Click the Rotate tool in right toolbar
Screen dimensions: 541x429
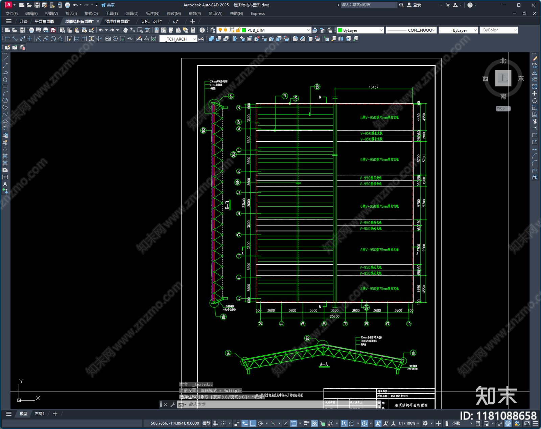tap(535, 100)
